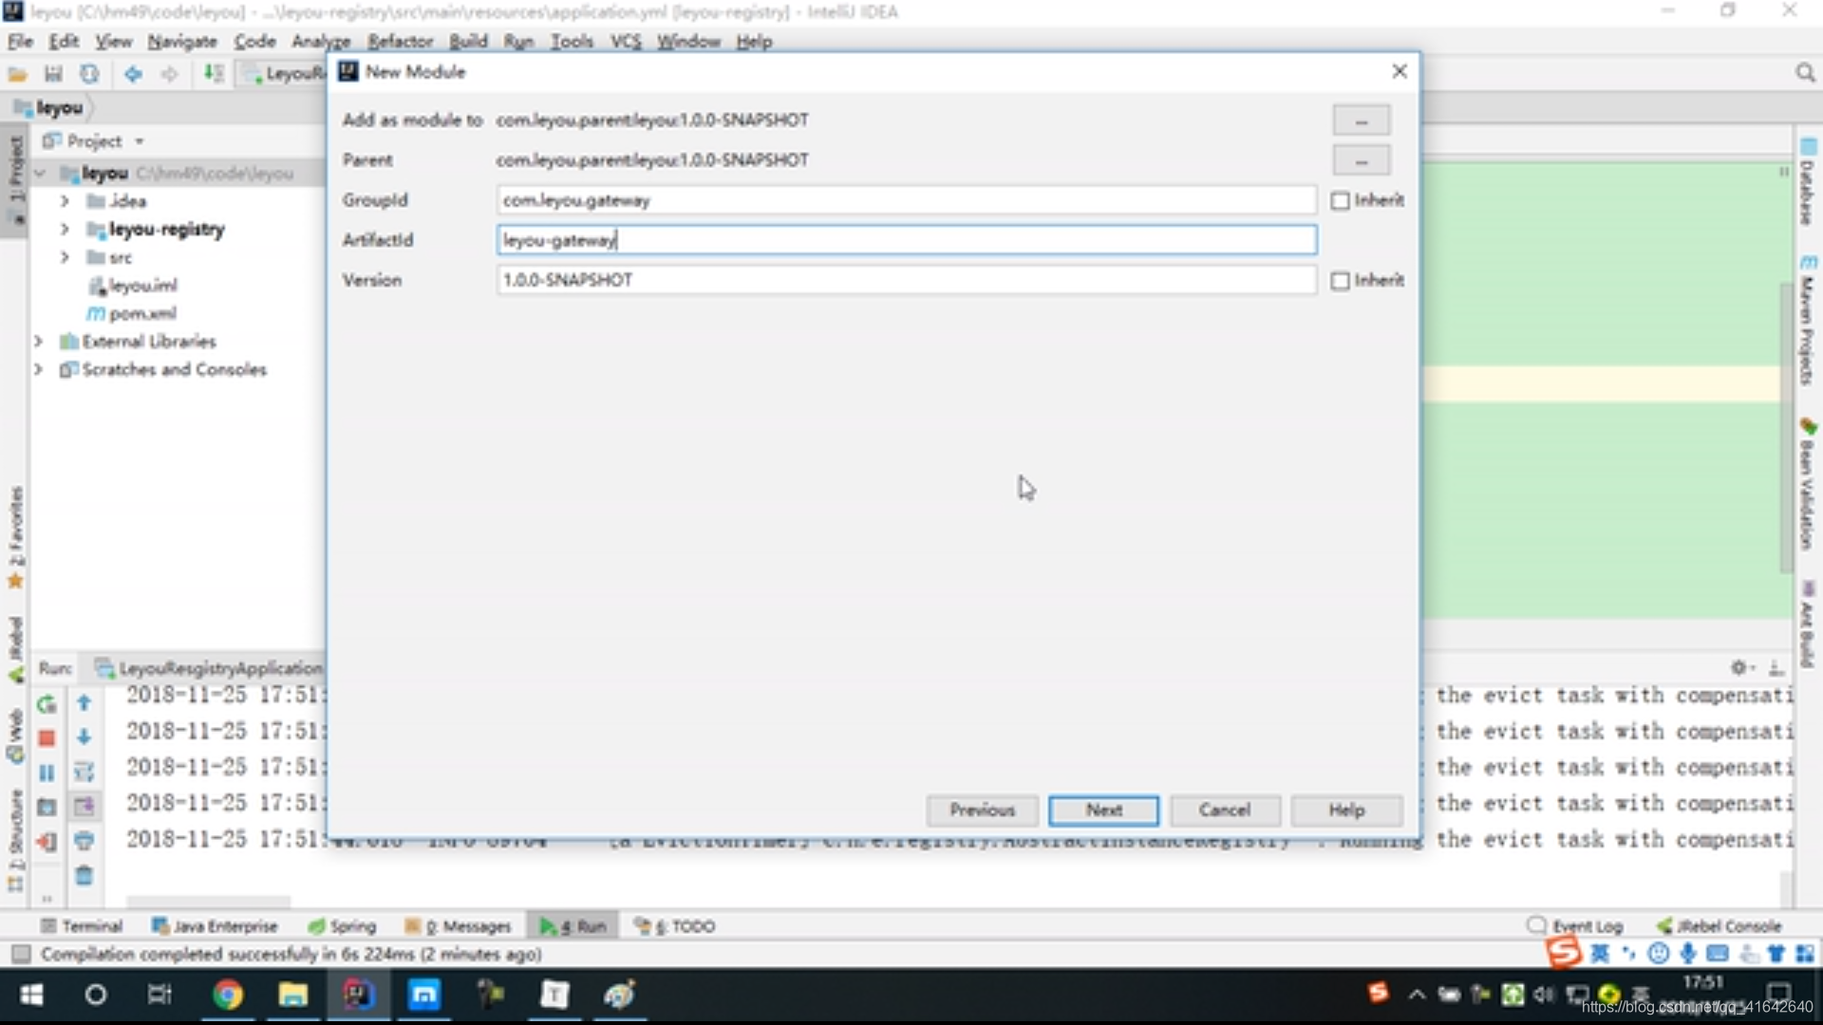
Task: Open the Build menu
Action: (468, 41)
